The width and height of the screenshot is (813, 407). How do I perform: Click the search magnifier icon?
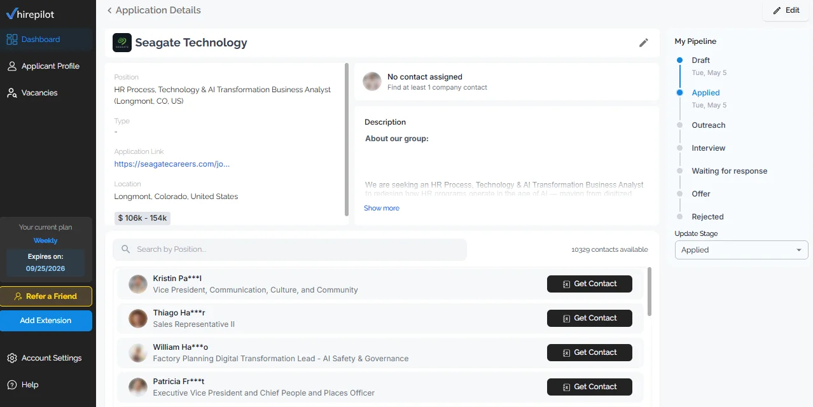tap(126, 249)
